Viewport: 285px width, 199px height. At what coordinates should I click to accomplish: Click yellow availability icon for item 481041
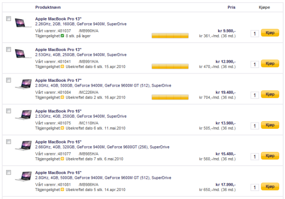pyautogui.click(x=62, y=67)
